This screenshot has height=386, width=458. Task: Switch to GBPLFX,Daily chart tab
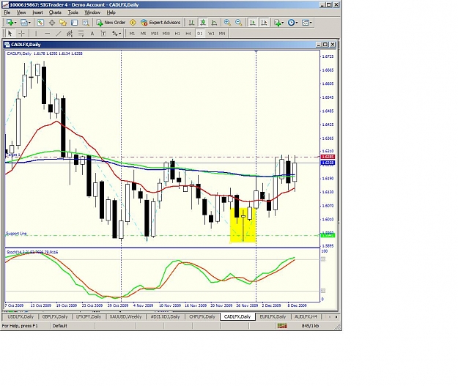(55, 317)
